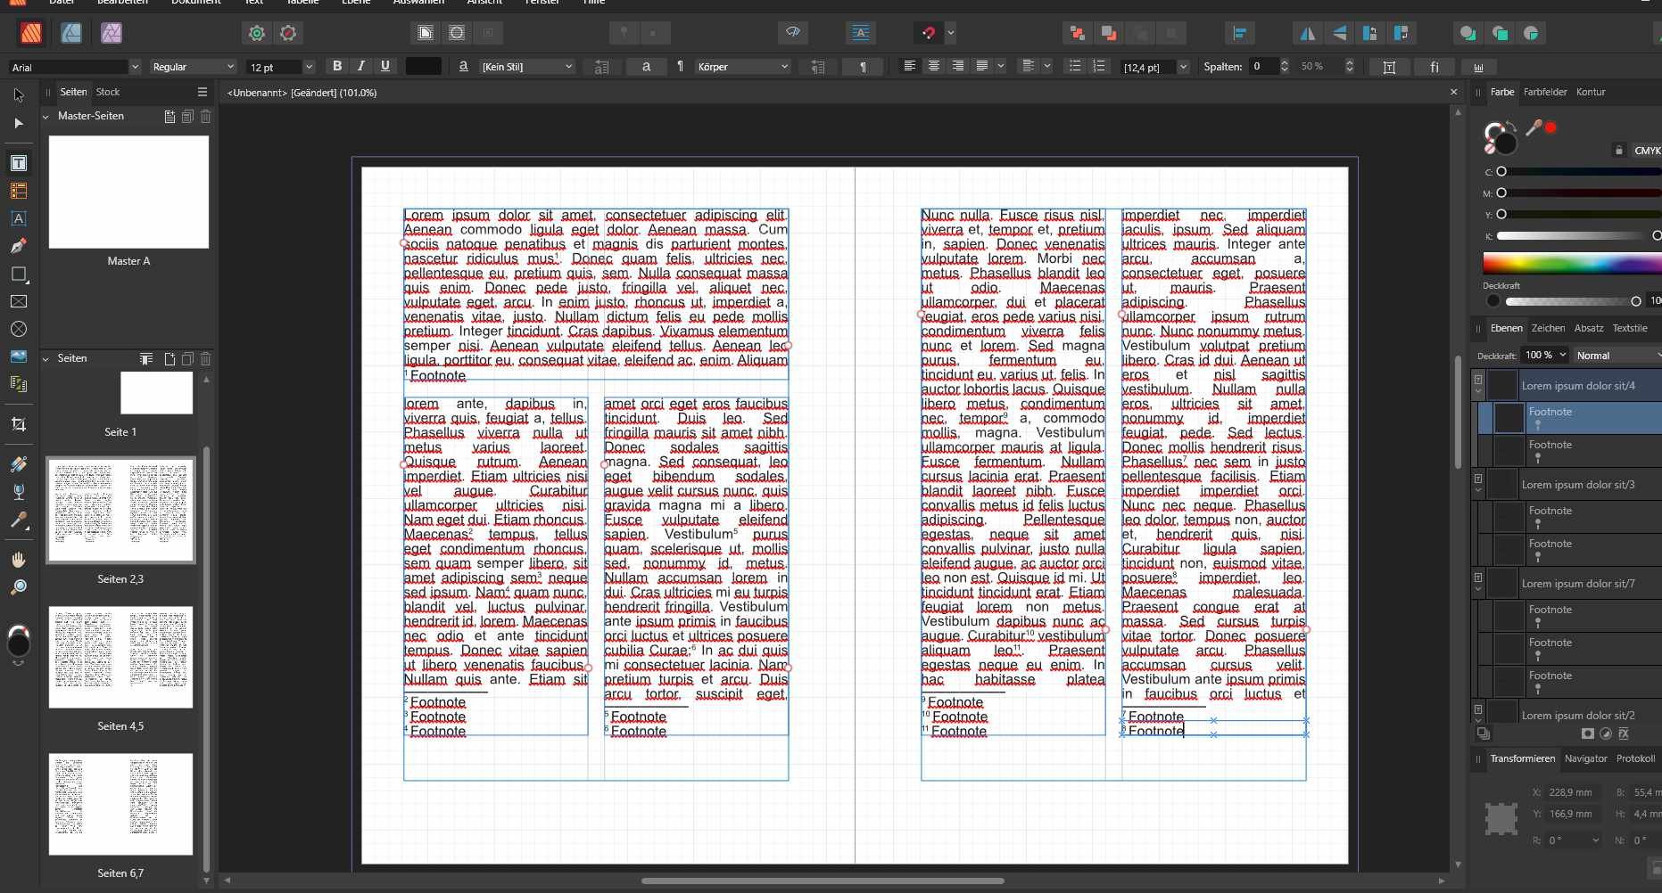
Task: Select the Fill gradient tool
Action: pos(18,464)
